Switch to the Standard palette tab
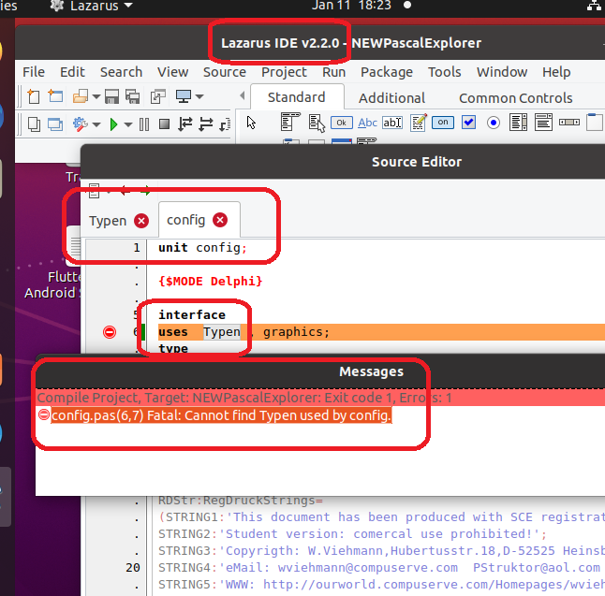The width and height of the screenshot is (605, 596). point(297,97)
